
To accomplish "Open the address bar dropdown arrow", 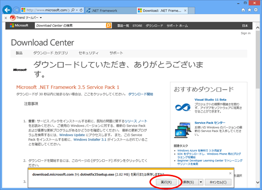I will tap(77, 10).
